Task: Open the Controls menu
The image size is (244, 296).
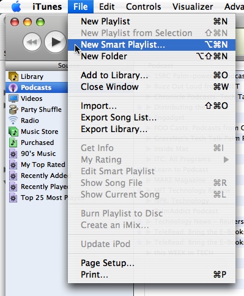Action: coord(144,7)
